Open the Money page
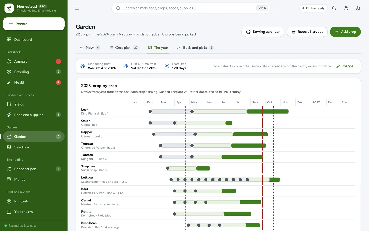The image size is (369, 231). point(34,180)
